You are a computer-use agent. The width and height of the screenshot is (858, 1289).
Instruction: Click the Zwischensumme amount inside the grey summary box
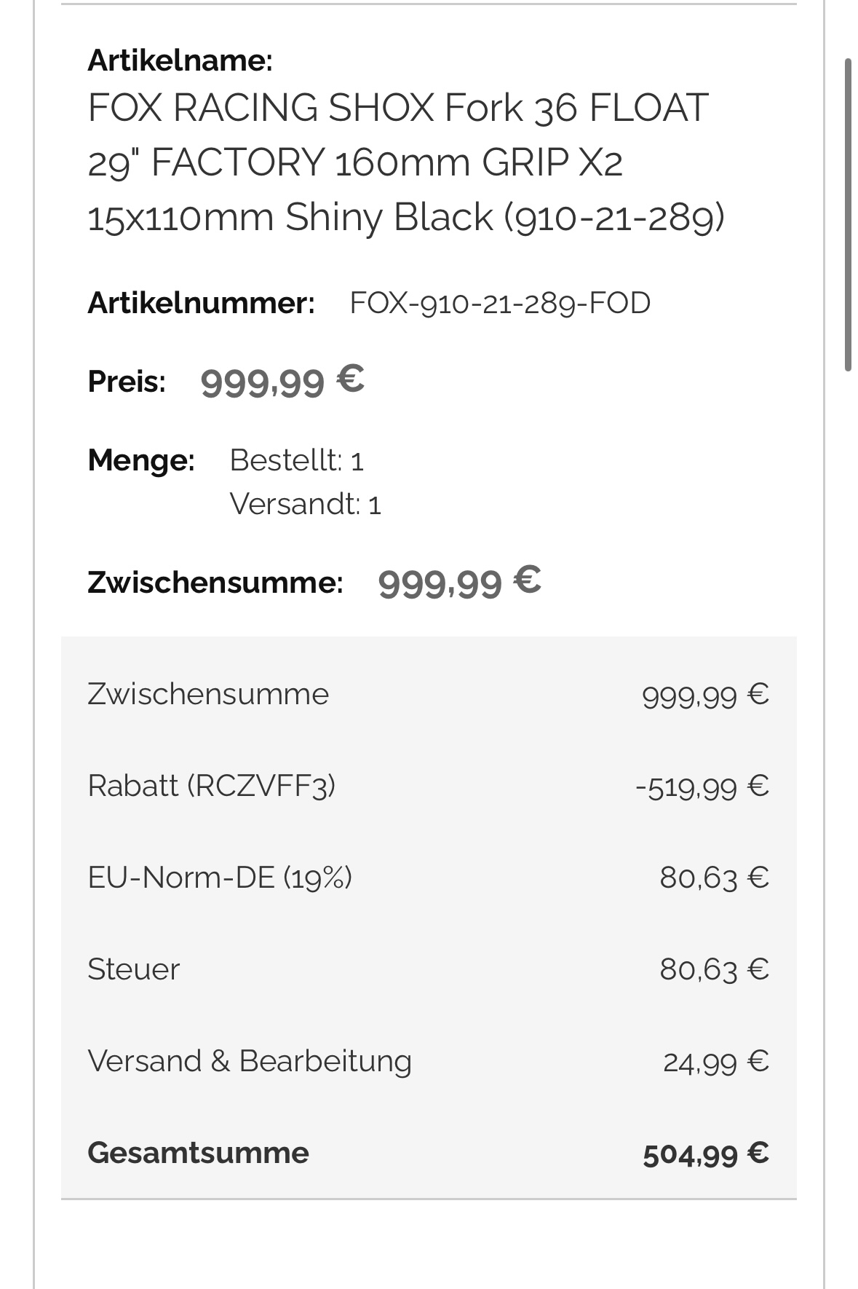[704, 695]
